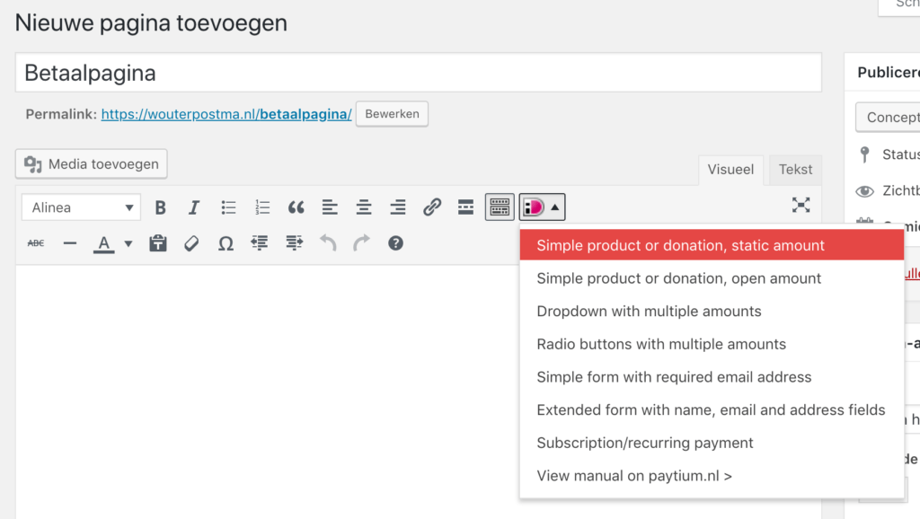
Task: Apply italic formatting
Action: tap(194, 207)
